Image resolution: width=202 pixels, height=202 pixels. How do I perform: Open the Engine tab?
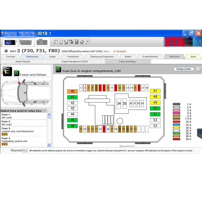point(53,57)
